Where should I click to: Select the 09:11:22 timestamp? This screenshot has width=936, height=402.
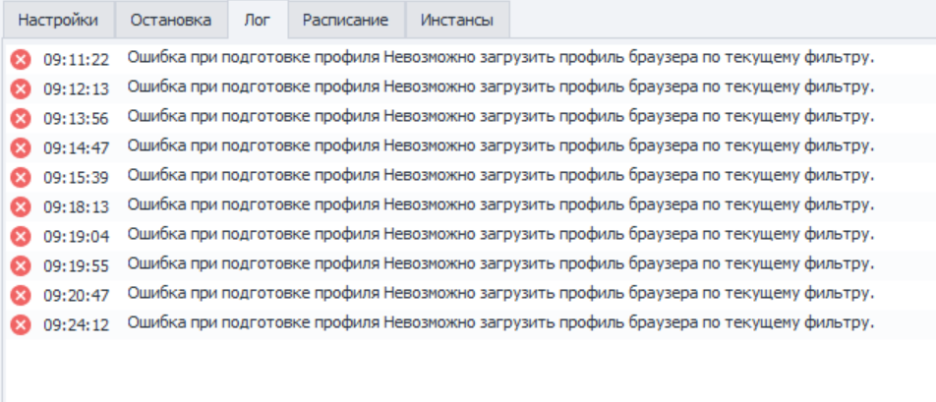tap(77, 60)
